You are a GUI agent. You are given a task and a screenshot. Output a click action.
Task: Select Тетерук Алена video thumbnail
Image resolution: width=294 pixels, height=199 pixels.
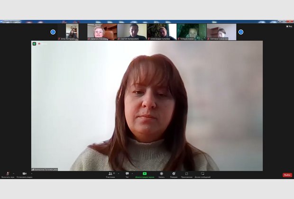click(x=192, y=32)
